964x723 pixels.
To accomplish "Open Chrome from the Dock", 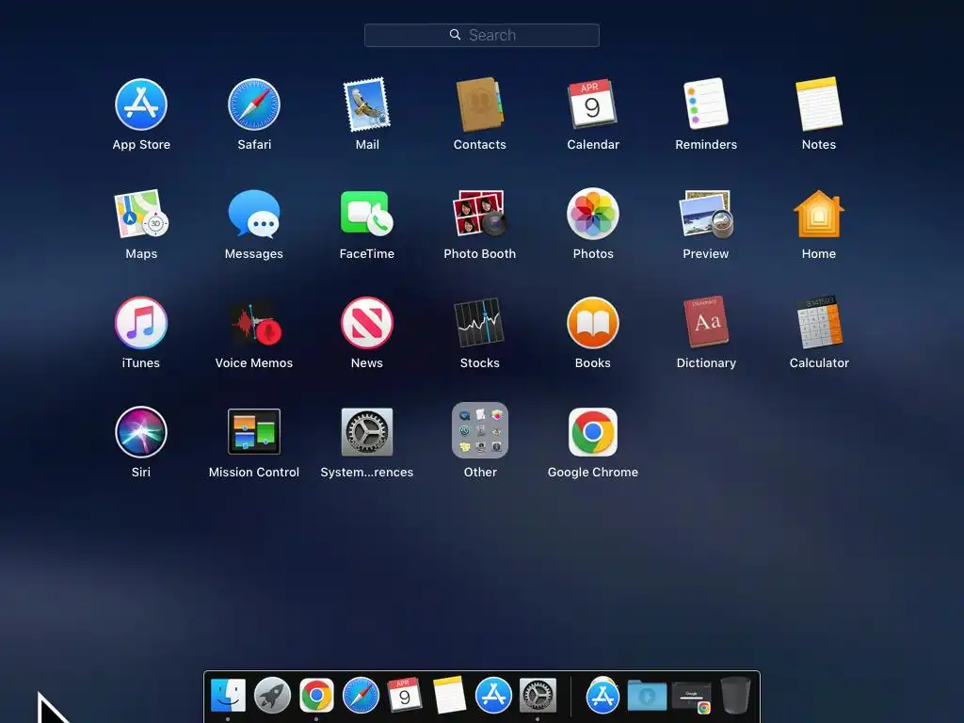I will coord(316,696).
